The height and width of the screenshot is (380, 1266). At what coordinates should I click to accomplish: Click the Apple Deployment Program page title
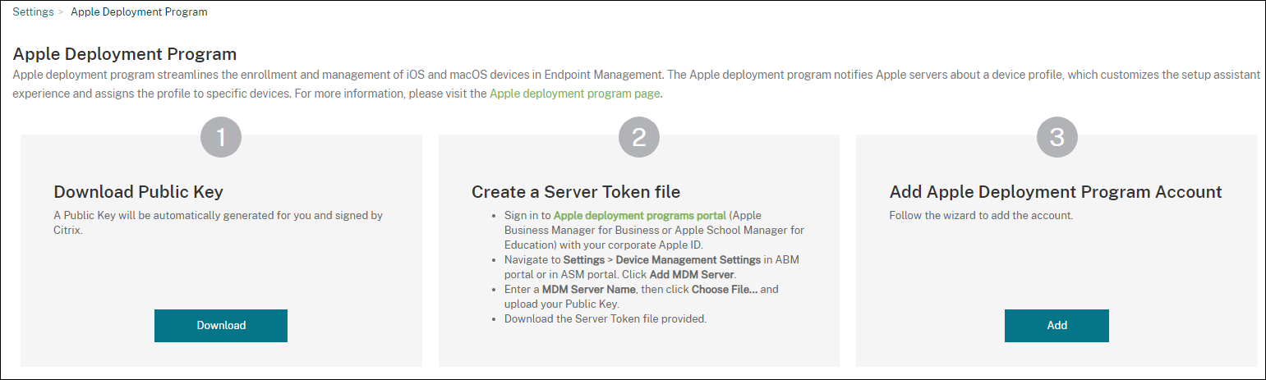click(x=125, y=54)
